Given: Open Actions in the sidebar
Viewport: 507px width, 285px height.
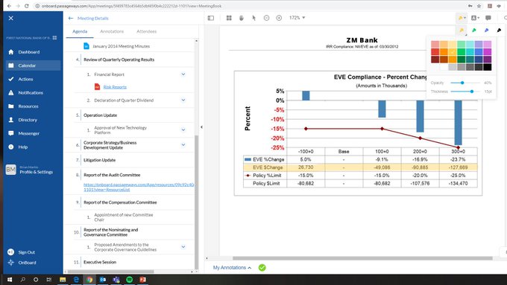Looking at the screenshot, I should (x=32, y=79).
